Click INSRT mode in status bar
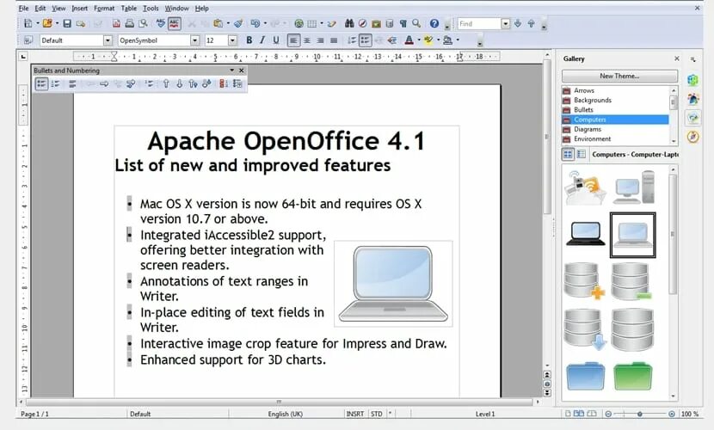This screenshot has height=430, width=714. (354, 414)
